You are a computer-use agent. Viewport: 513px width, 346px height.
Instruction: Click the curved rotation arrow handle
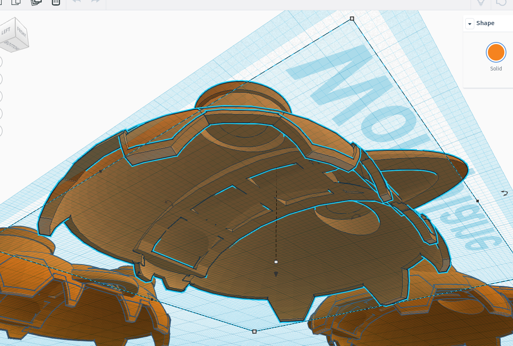coord(504,193)
